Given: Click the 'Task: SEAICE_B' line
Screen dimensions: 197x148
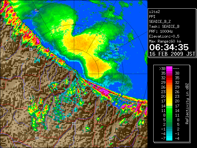Looking at the screenshot, I should (x=164, y=27).
